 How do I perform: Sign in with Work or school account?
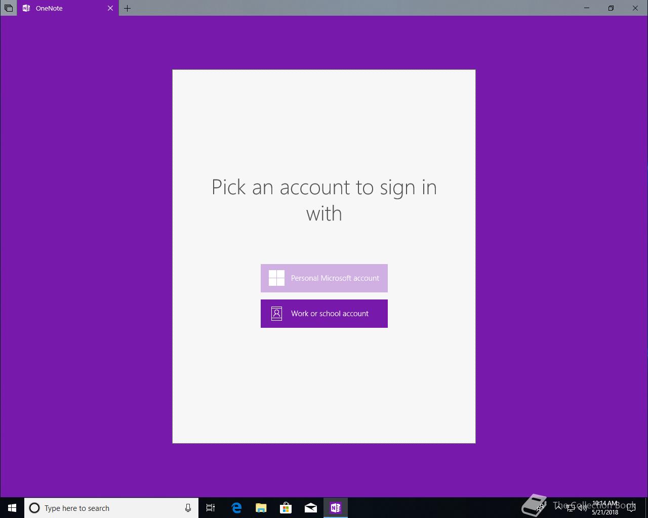[x=324, y=314]
